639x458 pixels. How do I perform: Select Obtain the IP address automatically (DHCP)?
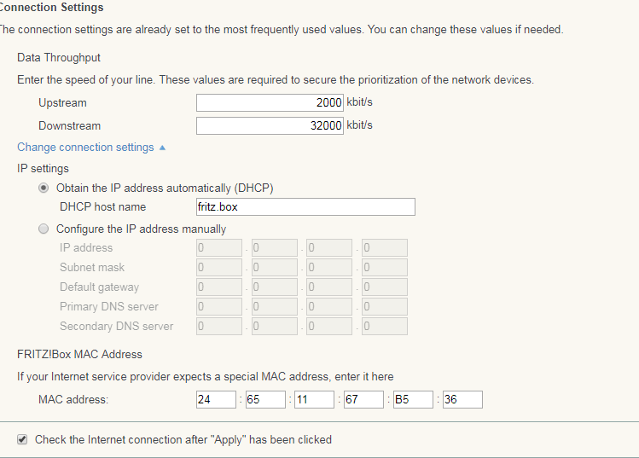coord(44,188)
